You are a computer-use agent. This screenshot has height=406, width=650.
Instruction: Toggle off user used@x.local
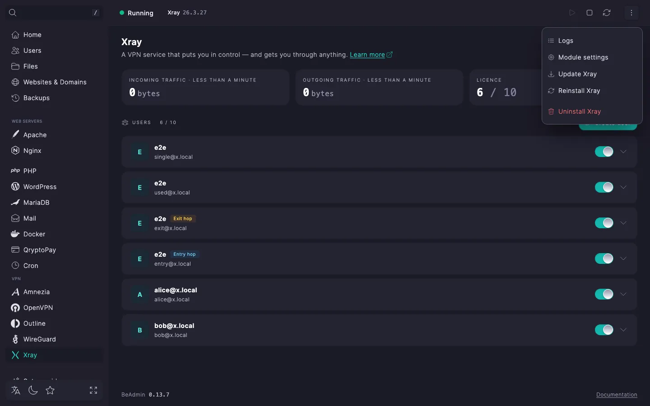pos(604,187)
